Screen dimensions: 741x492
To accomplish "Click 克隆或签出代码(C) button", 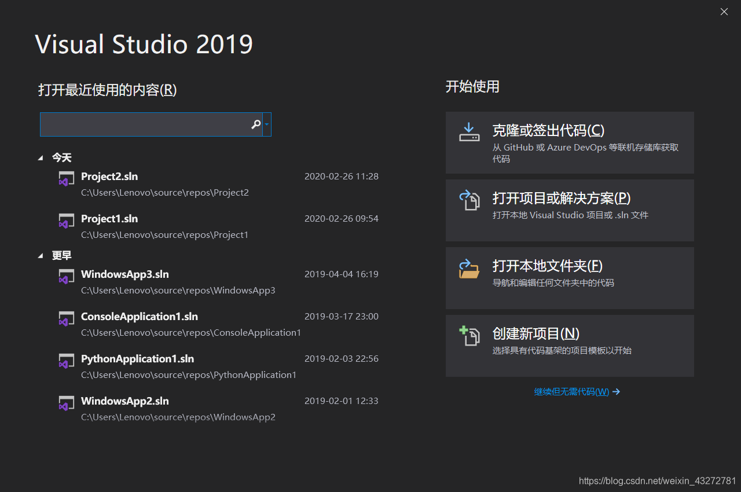I will click(570, 142).
